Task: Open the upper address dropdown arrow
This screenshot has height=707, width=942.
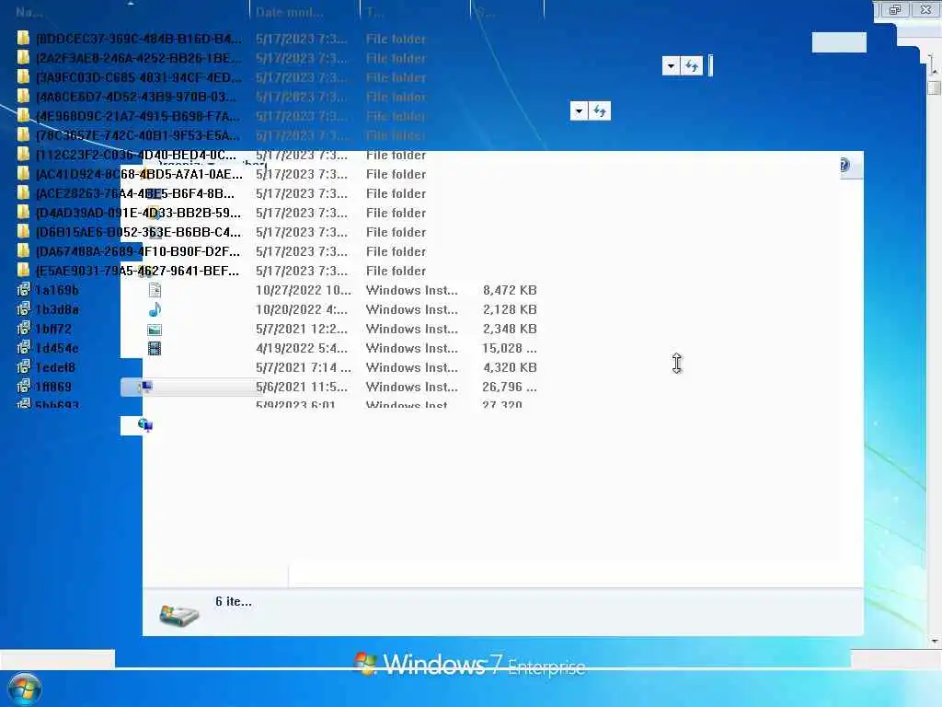Action: point(671,66)
